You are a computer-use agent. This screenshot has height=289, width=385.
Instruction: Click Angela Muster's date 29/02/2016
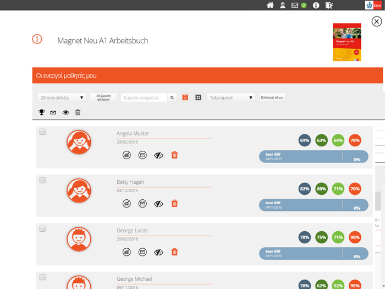coord(127,142)
